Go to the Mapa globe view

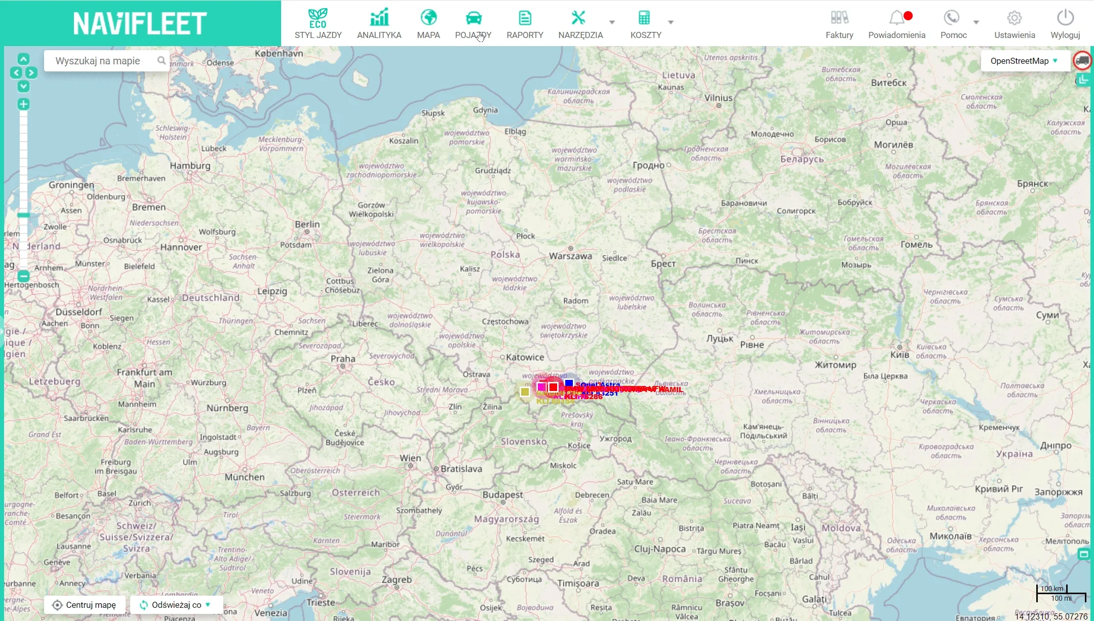[428, 24]
